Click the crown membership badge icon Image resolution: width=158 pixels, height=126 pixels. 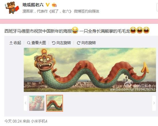tap(54, 5)
